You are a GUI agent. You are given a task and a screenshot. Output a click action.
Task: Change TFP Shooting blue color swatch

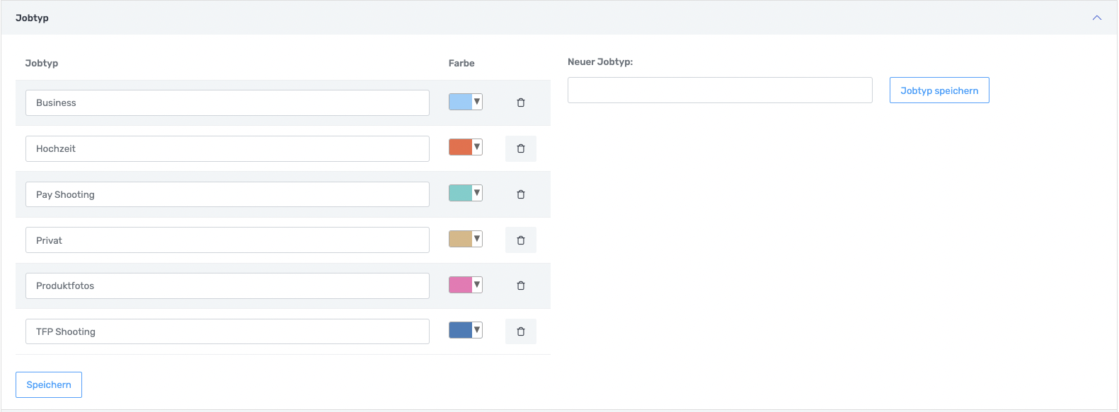point(465,330)
